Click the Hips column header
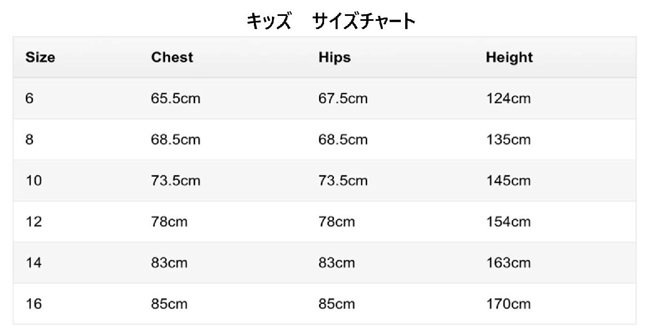The image size is (658, 333). click(334, 57)
